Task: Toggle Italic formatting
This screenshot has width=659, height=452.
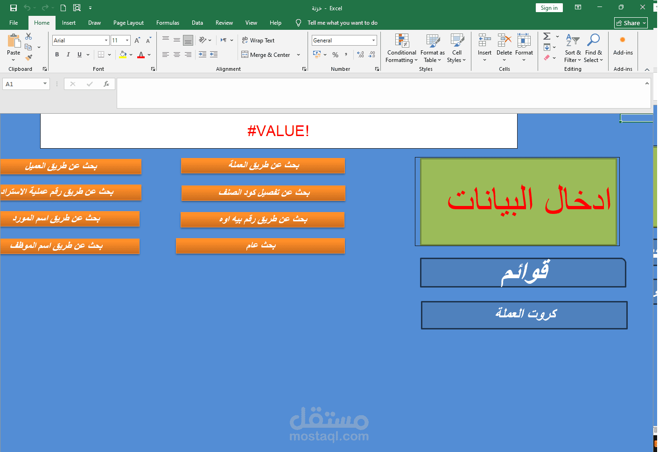Action: [68, 55]
